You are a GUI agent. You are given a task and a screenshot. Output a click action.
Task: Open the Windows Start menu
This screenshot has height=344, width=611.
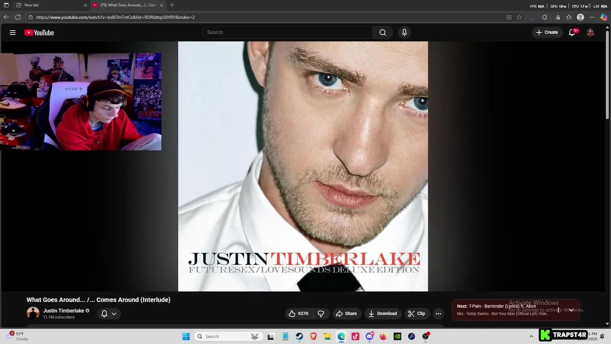point(186,336)
